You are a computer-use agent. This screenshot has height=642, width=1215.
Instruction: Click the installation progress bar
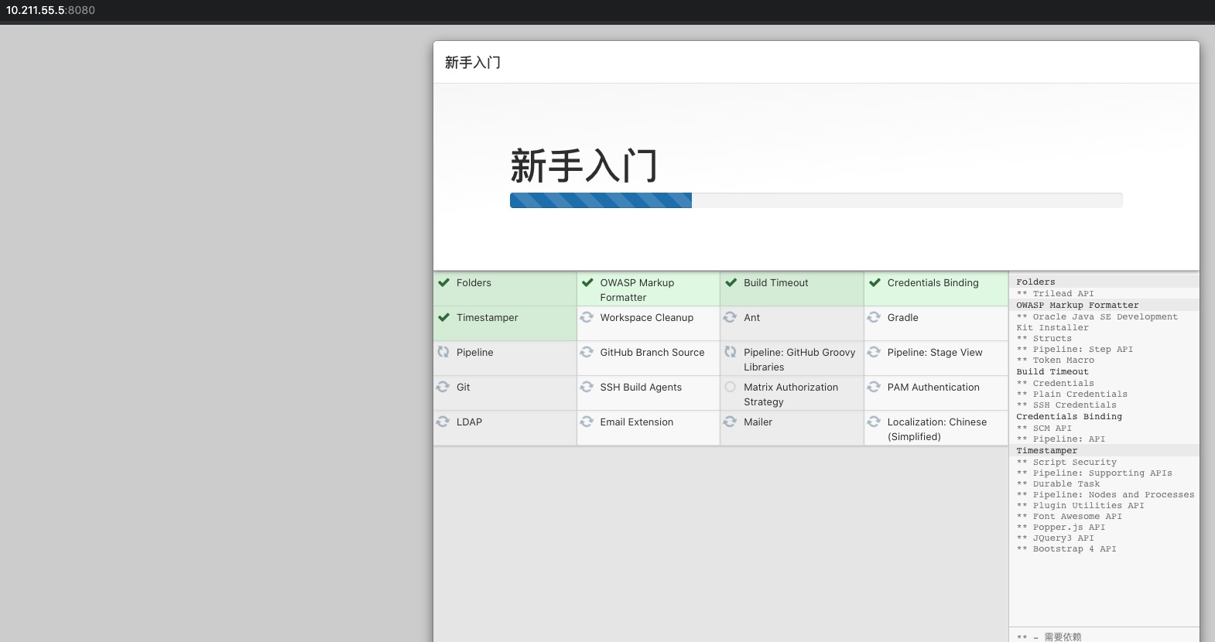point(816,200)
